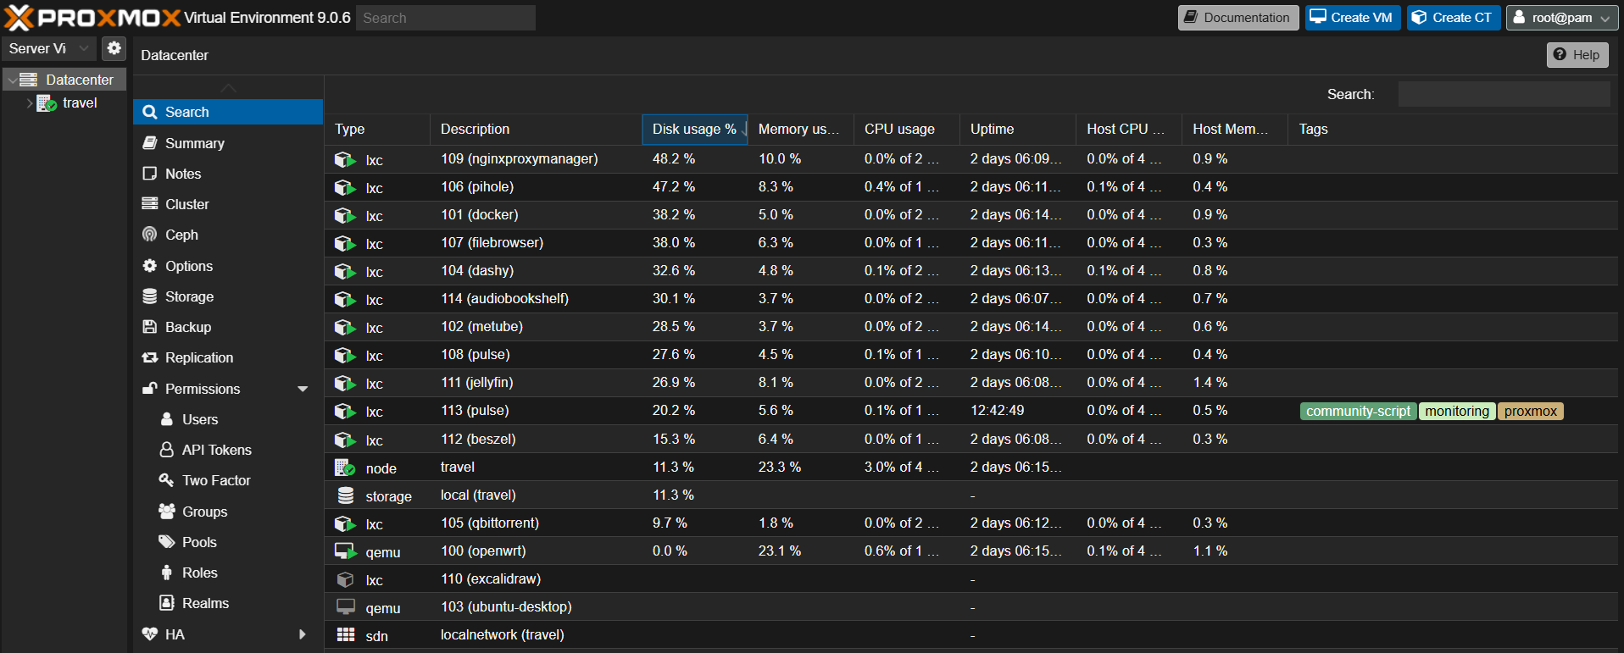Open the Server View dropdown
1624x653 pixels.
pos(48,48)
